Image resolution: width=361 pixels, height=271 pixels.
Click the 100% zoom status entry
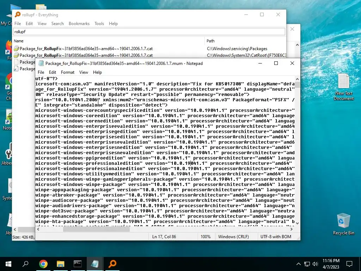206,237
